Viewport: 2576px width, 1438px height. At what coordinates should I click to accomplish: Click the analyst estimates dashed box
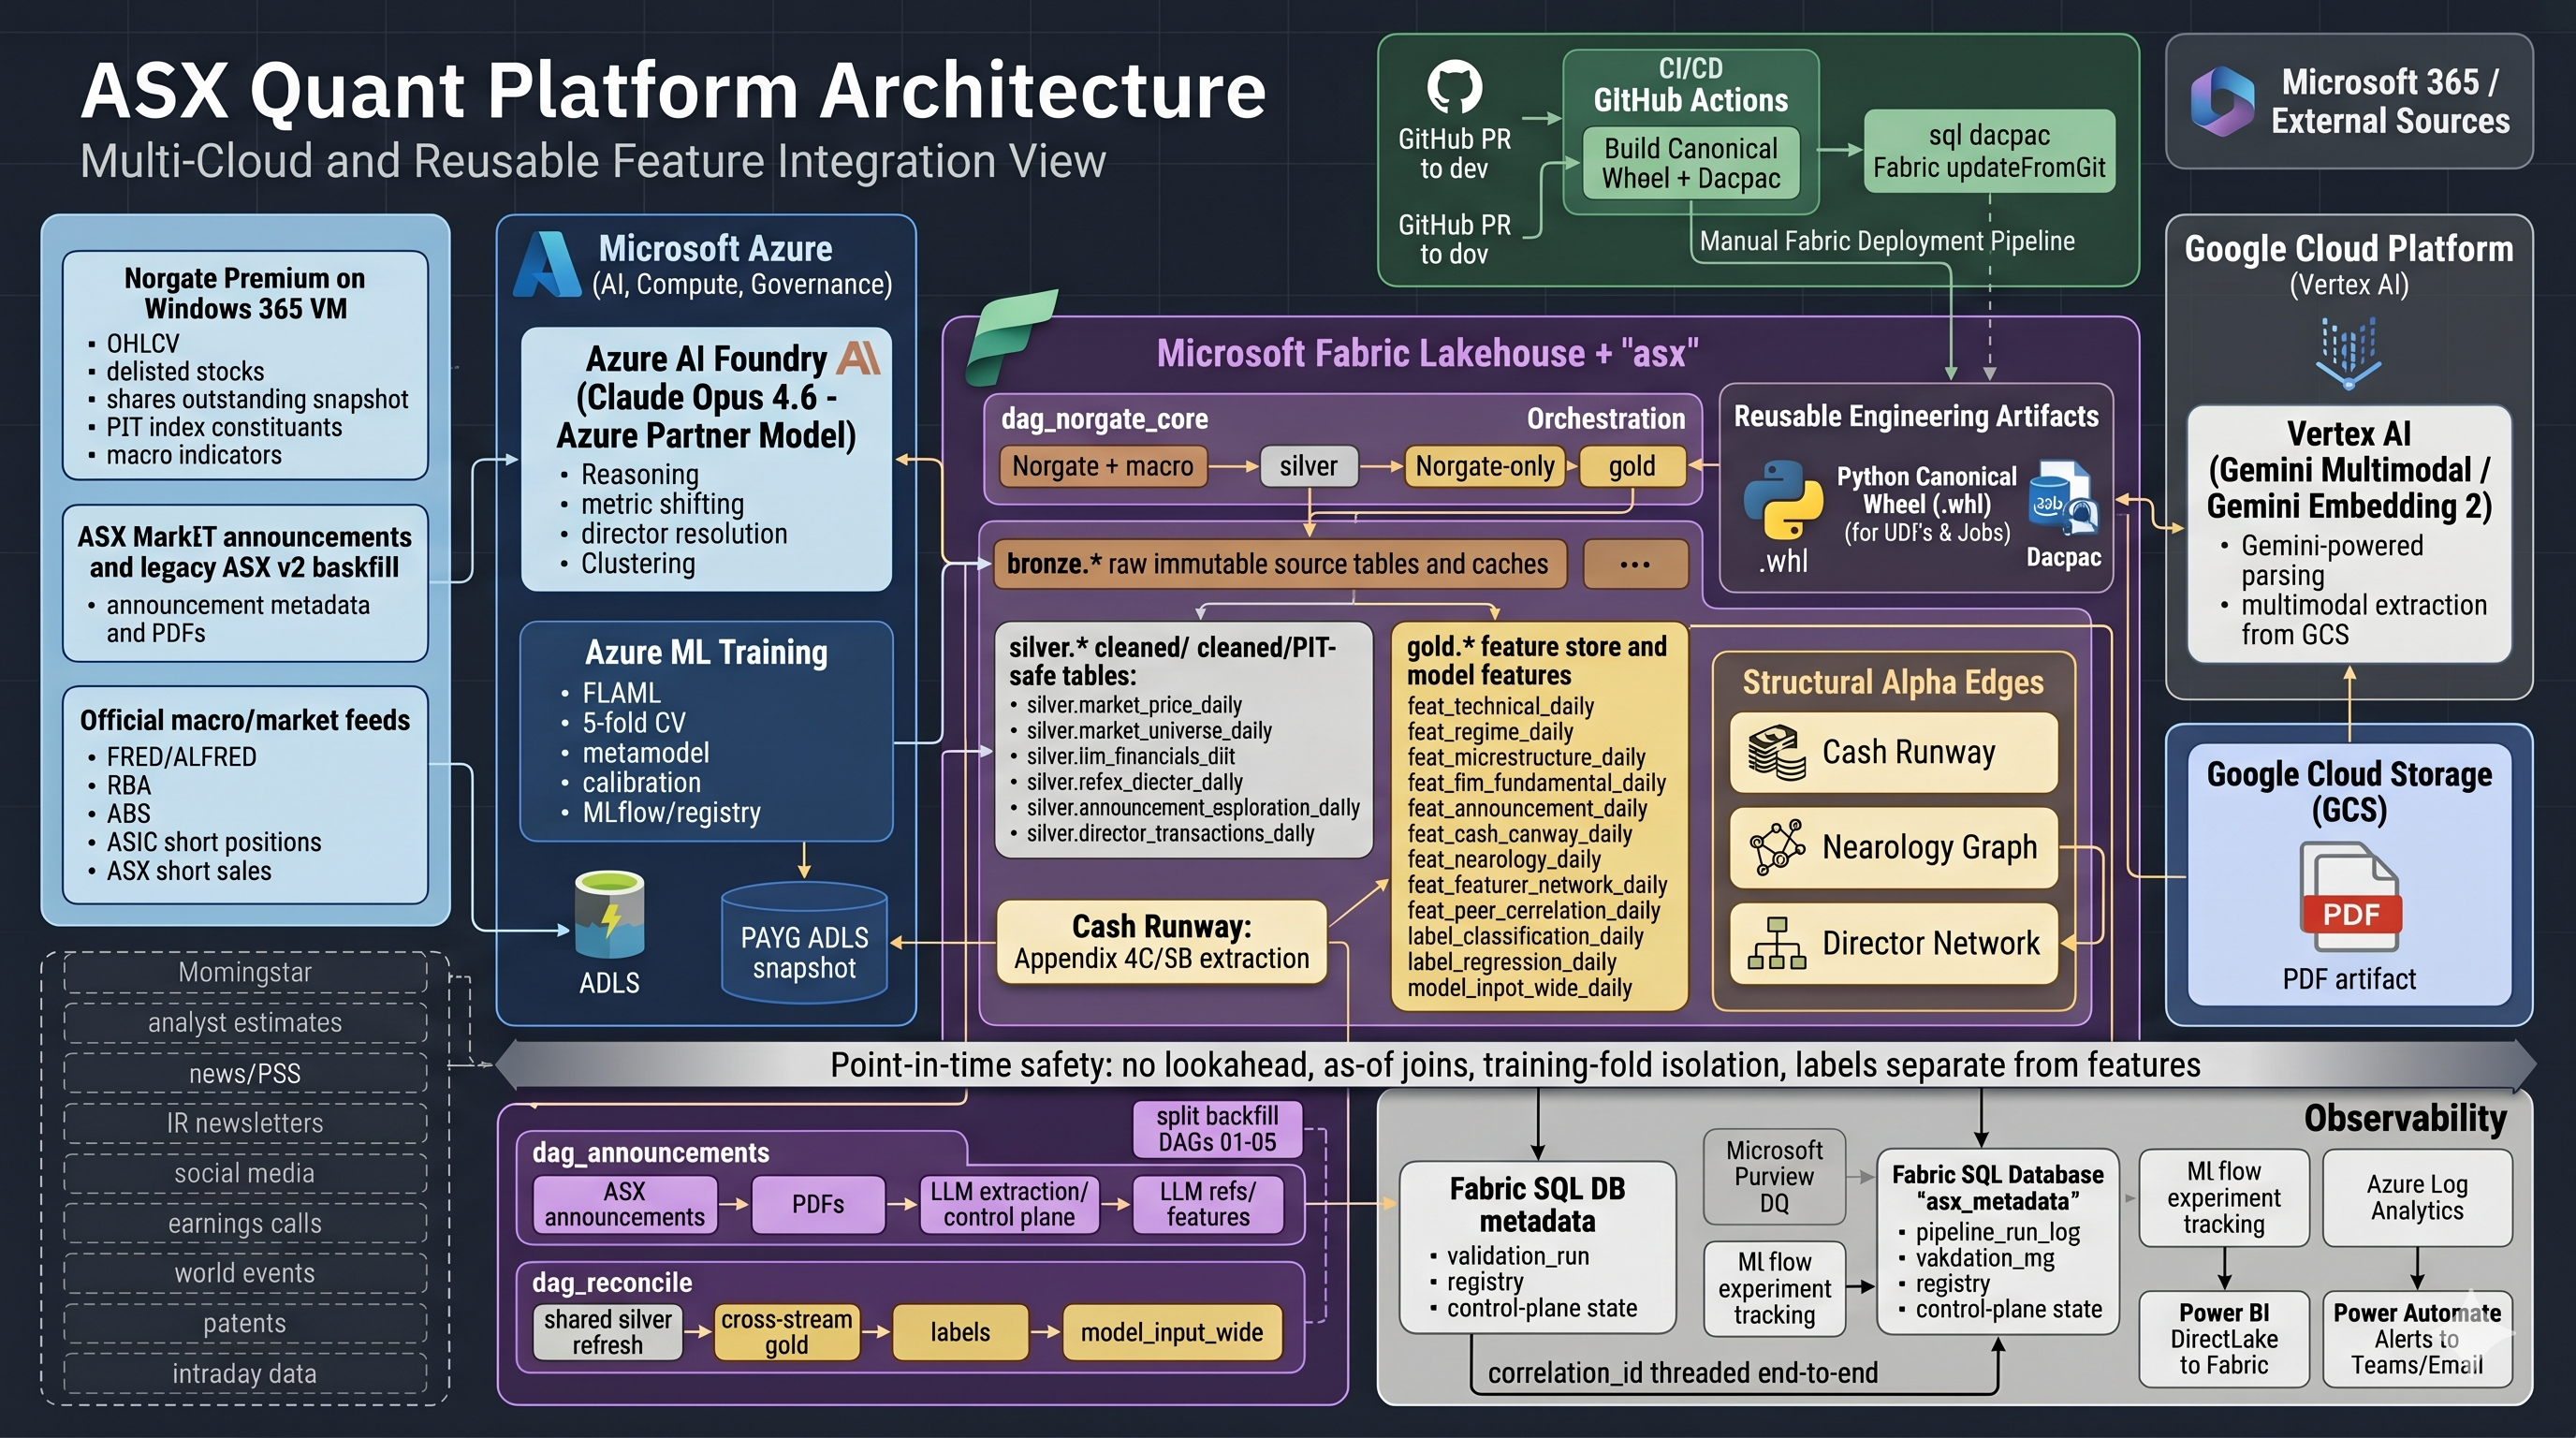point(245,1022)
